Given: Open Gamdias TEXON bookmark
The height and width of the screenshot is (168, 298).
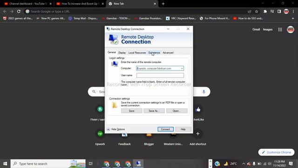Looking at the screenshot, I should click(x=116, y=18).
